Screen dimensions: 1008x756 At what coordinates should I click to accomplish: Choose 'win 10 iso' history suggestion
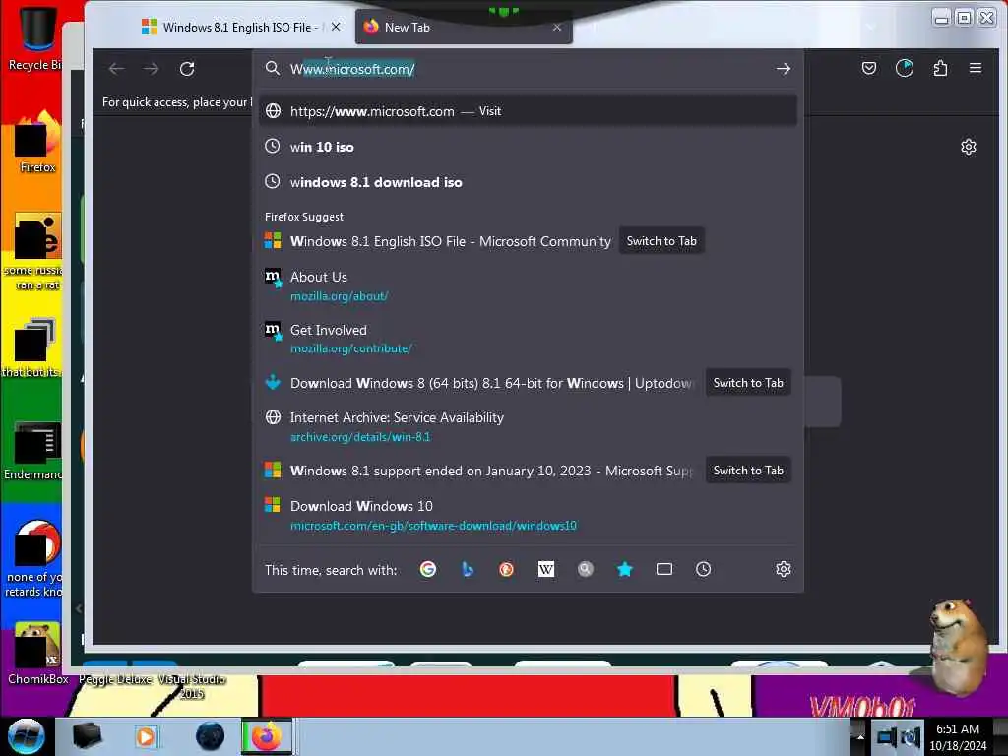(528, 147)
